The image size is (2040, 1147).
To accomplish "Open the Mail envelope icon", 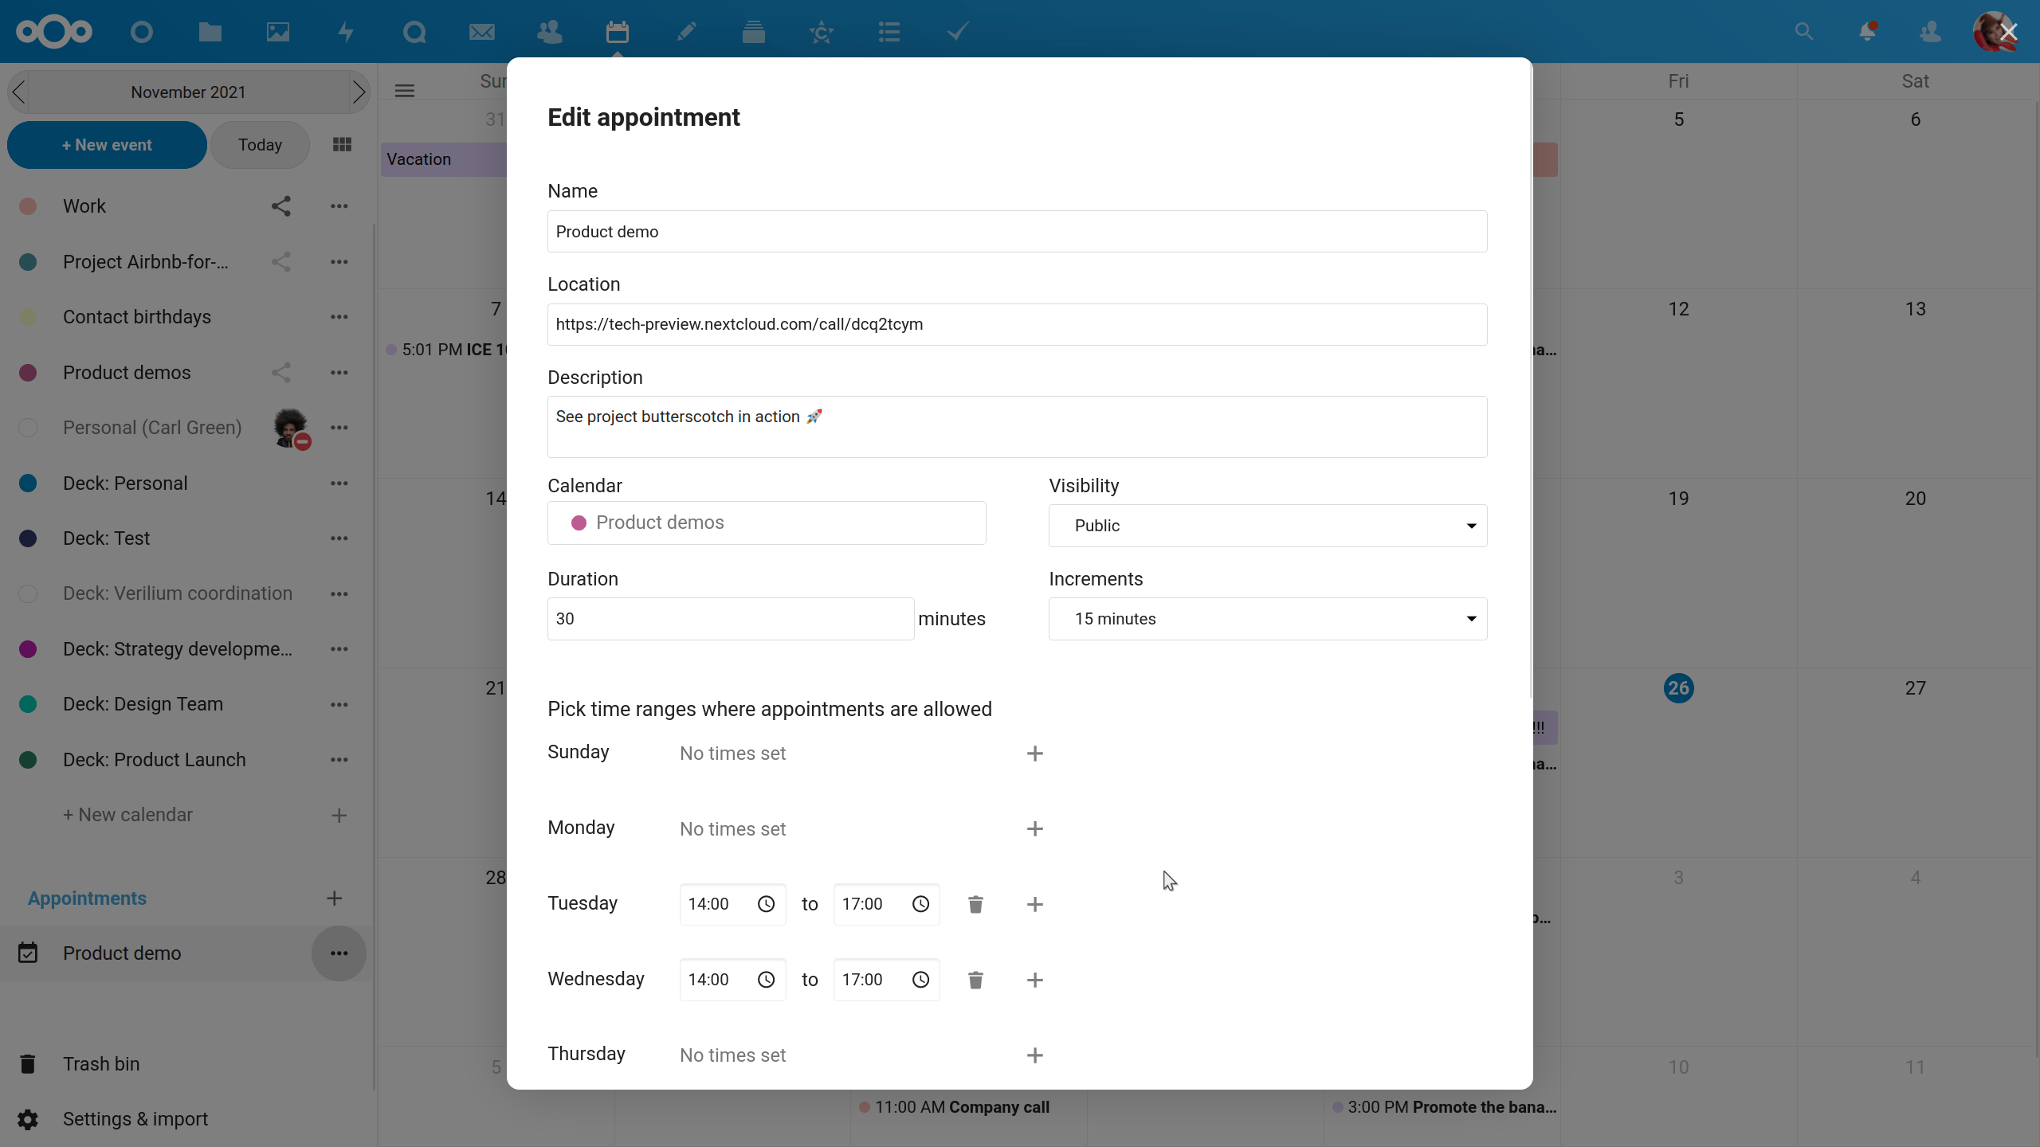I will (482, 32).
